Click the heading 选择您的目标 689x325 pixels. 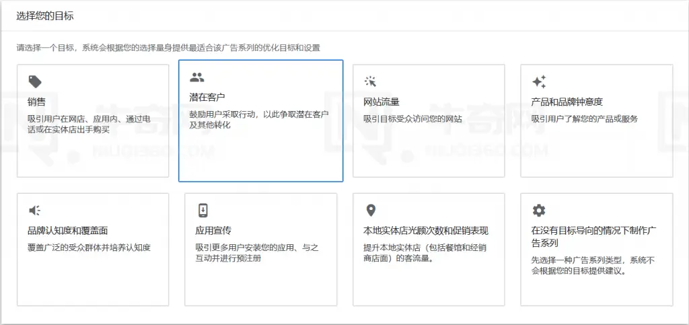[x=45, y=16]
